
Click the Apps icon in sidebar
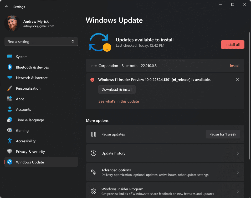pos(10,99)
